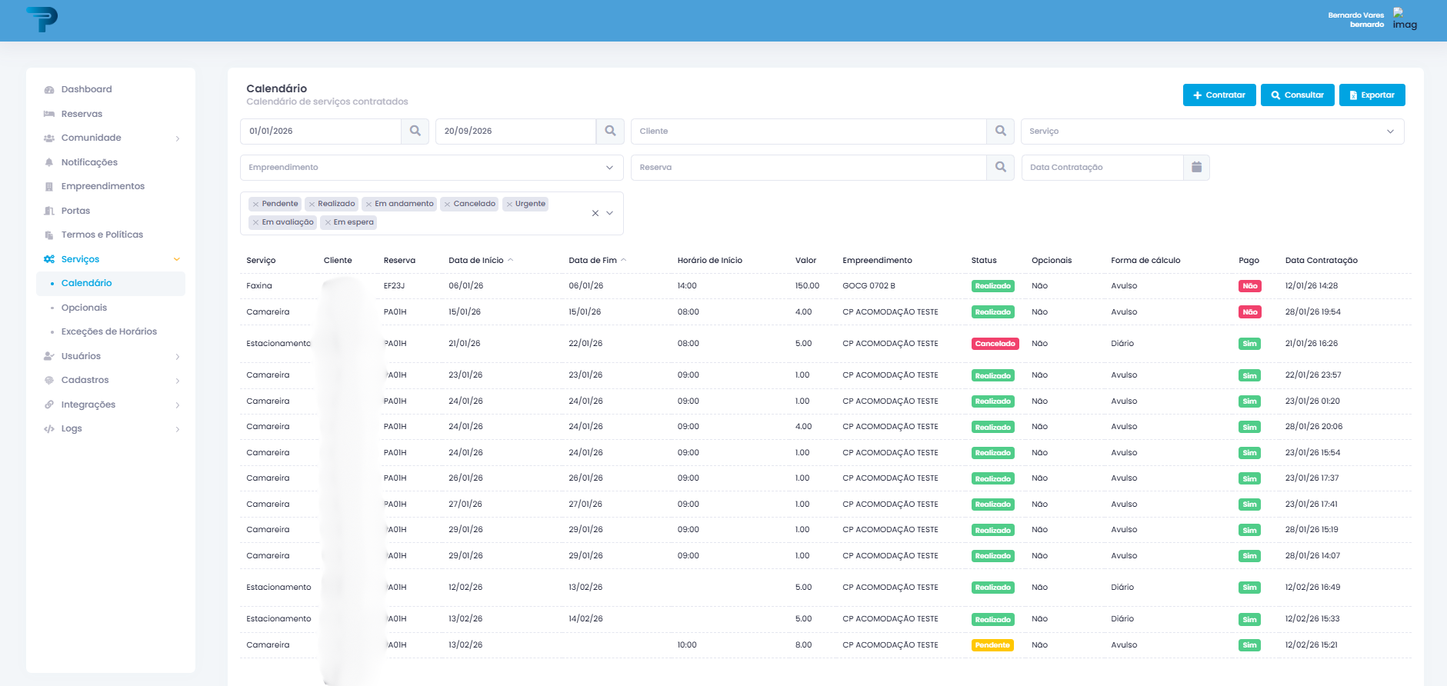Remove the Em andamento status tag
The width and height of the screenshot is (1447, 686).
pos(368,205)
